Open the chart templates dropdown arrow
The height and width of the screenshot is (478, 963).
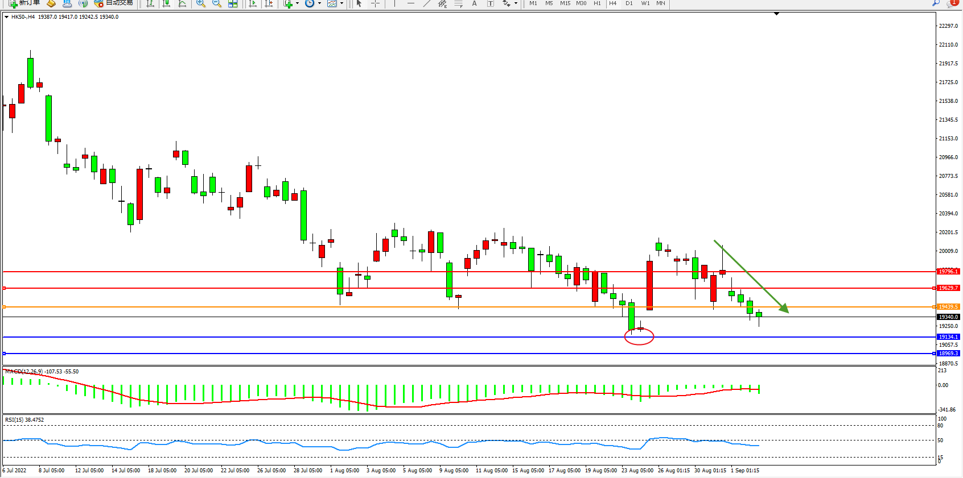(341, 3)
